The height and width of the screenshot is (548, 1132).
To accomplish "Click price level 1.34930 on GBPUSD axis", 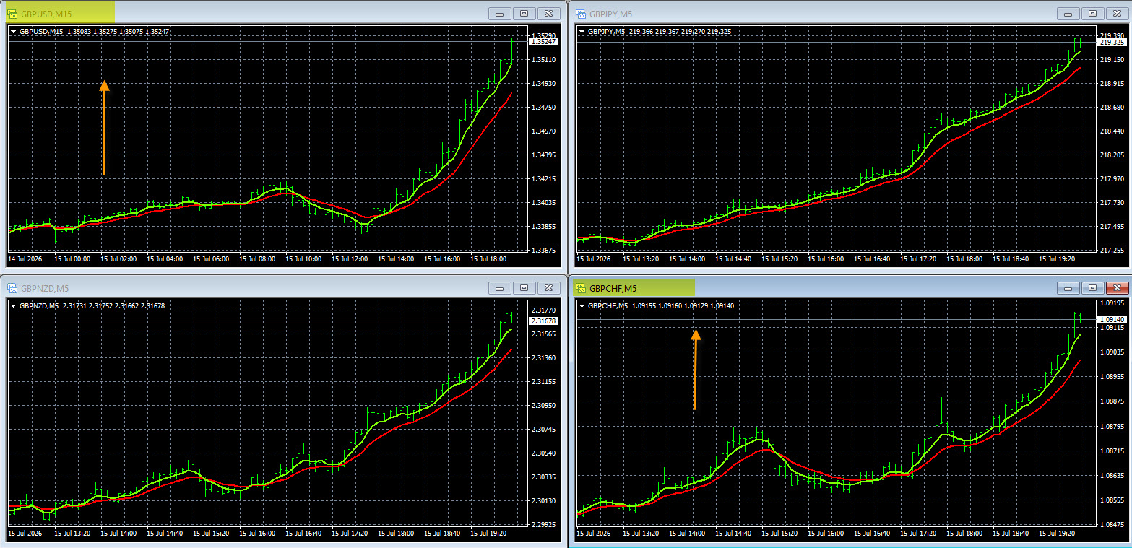I will click(x=544, y=84).
